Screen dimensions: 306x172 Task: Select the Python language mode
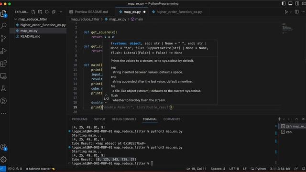point(261,169)
